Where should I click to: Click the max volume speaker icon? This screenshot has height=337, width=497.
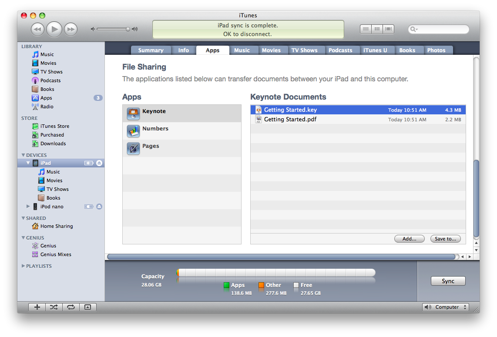[135, 29]
